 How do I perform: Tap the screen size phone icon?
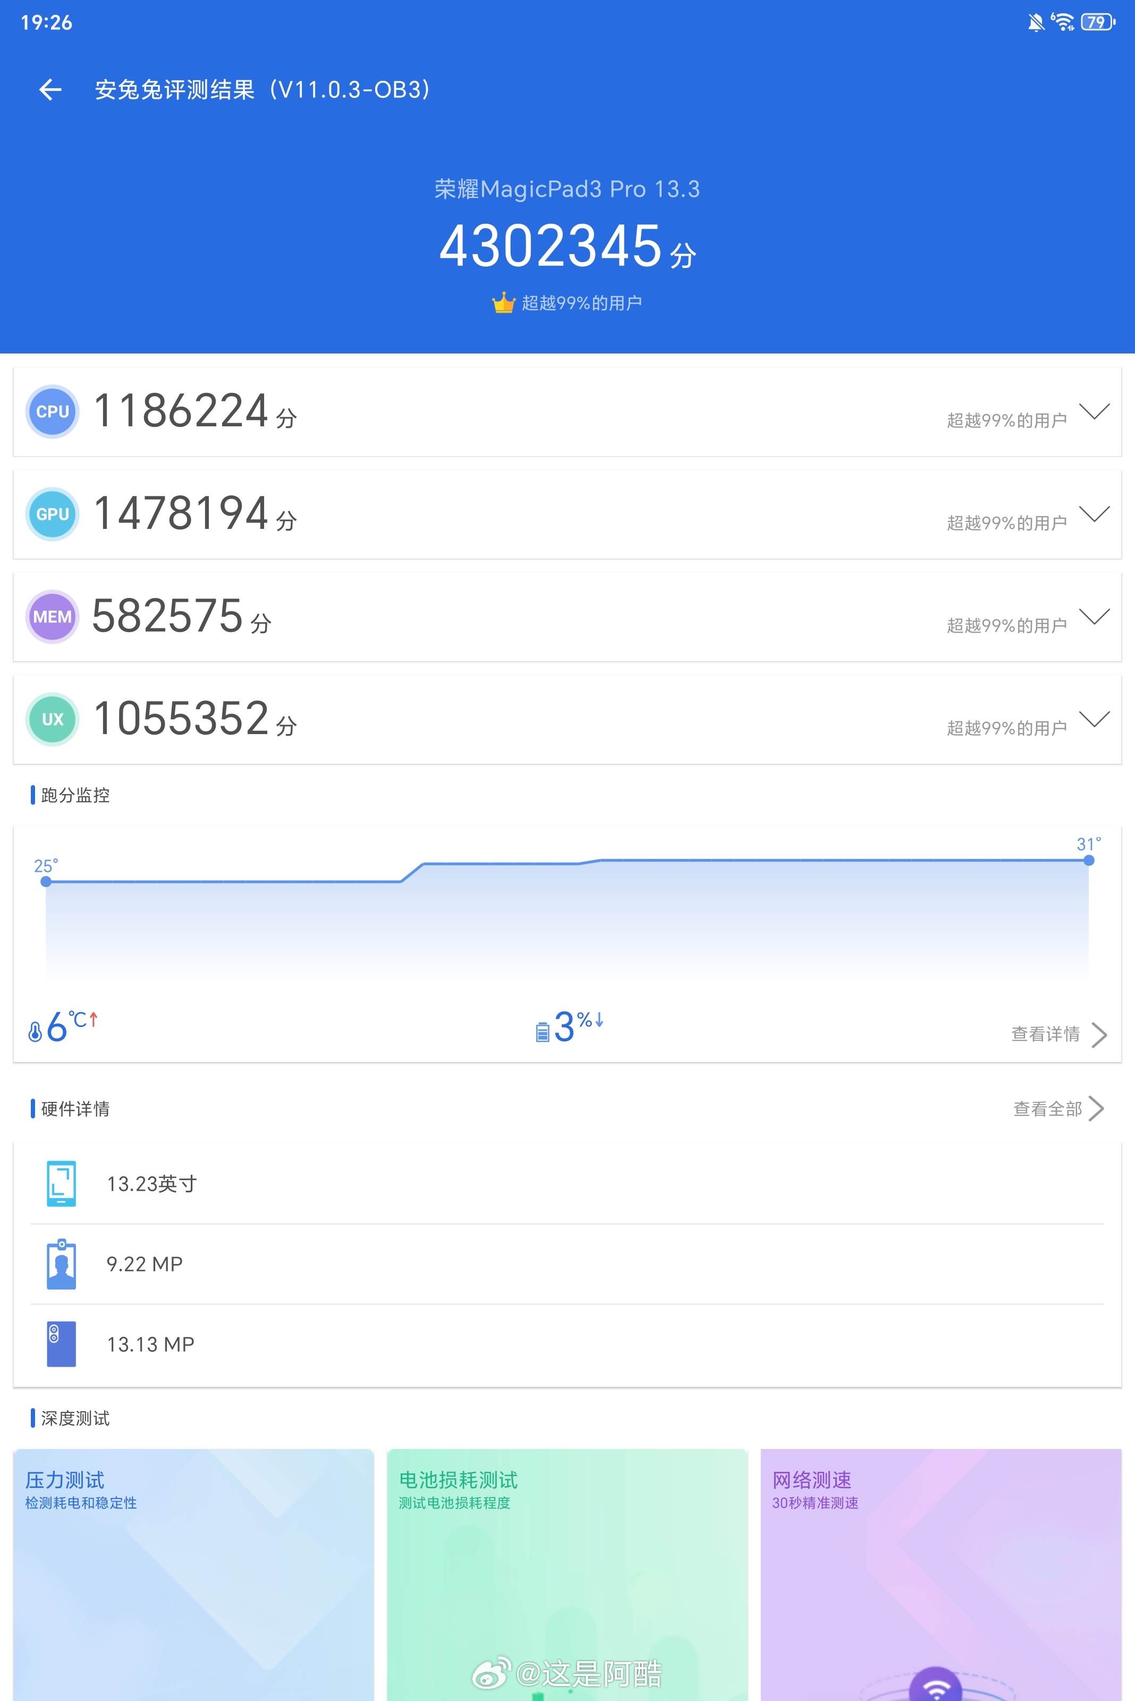click(62, 1183)
